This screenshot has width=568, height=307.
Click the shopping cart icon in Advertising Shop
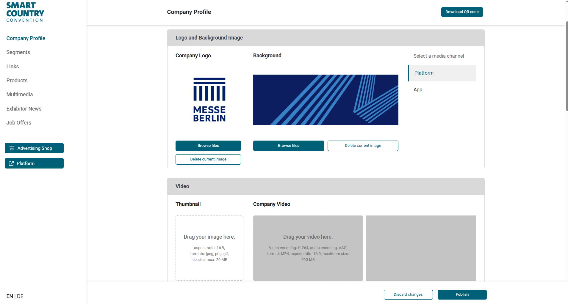12,148
